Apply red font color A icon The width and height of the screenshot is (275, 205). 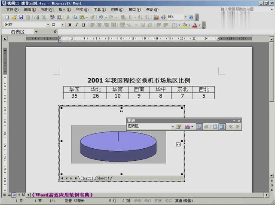[195, 25]
